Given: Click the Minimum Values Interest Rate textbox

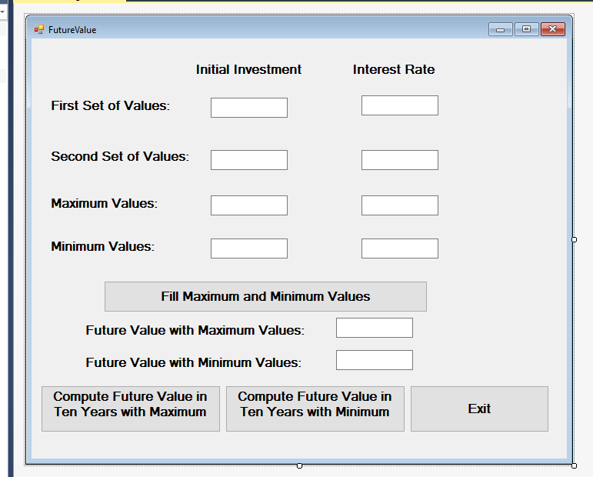Looking at the screenshot, I should coord(400,249).
